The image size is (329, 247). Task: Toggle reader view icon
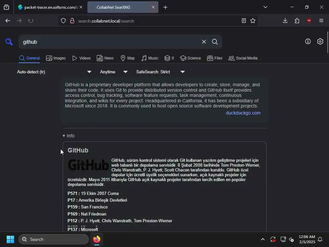[x=244, y=21]
